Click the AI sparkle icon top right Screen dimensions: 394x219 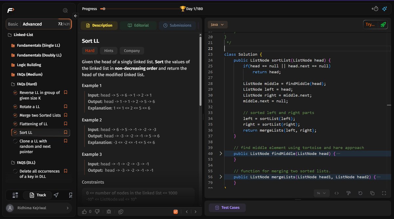pos(384,9)
